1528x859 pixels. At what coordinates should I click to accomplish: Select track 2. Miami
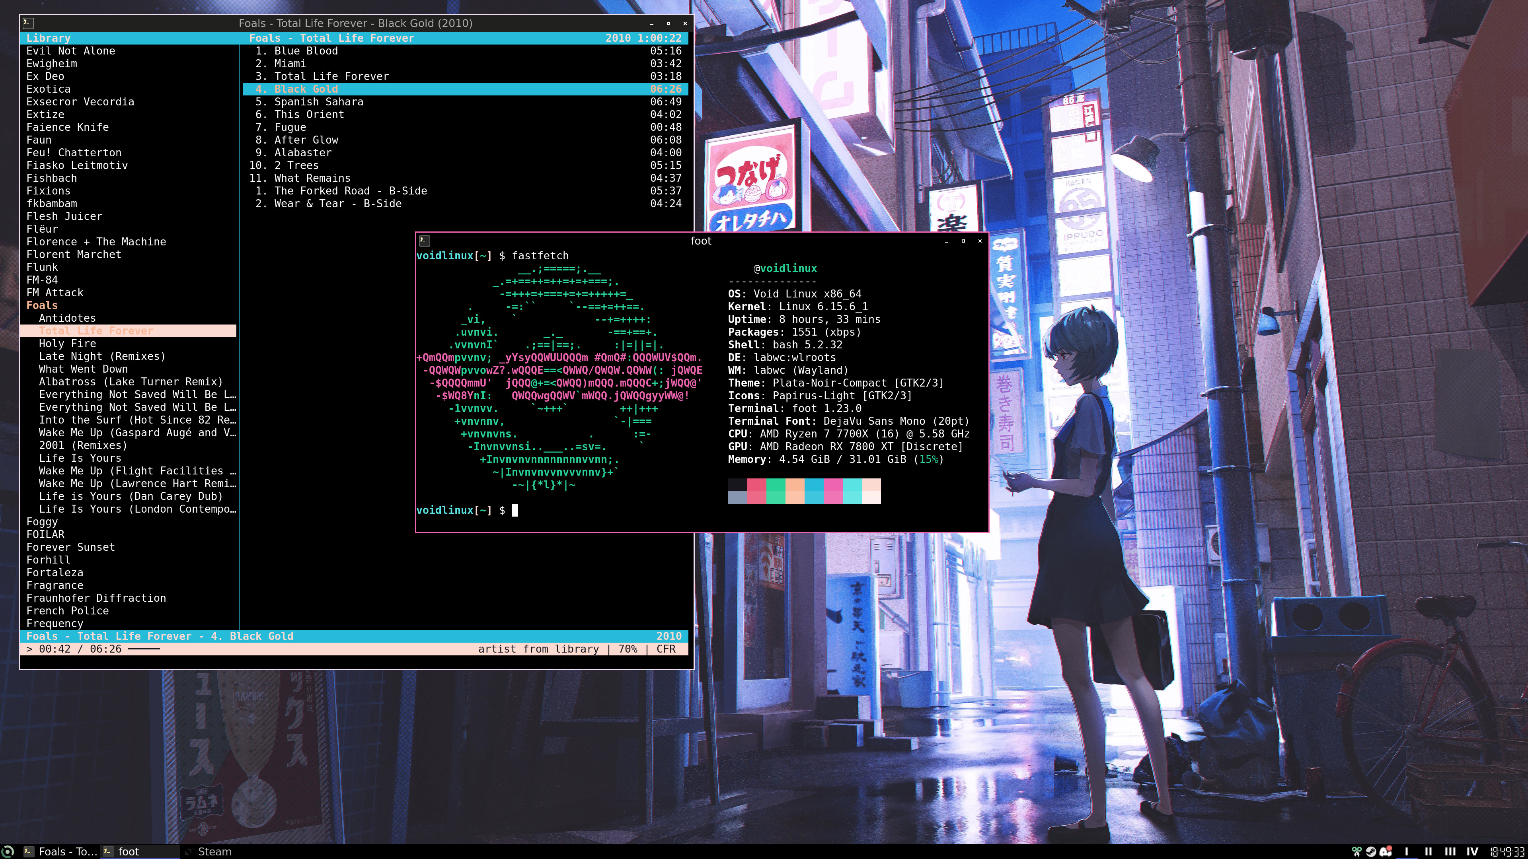click(465, 64)
